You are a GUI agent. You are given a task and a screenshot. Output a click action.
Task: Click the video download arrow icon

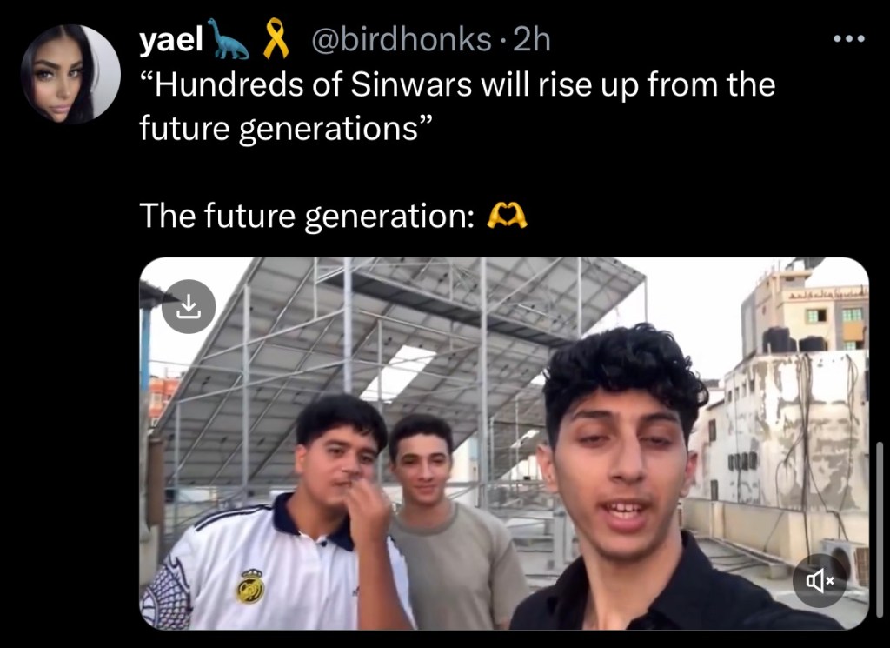189,307
